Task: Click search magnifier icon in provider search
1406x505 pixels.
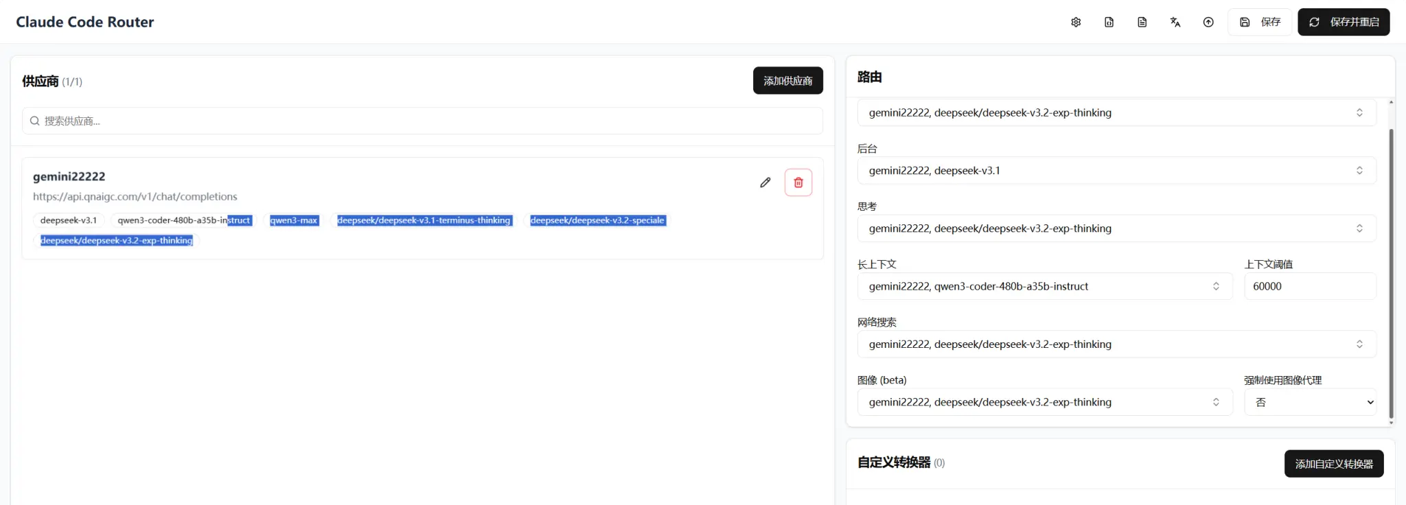Action: pyautogui.click(x=34, y=121)
